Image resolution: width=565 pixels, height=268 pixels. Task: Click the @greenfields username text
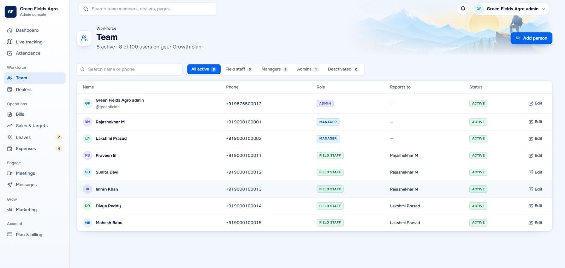107,107
